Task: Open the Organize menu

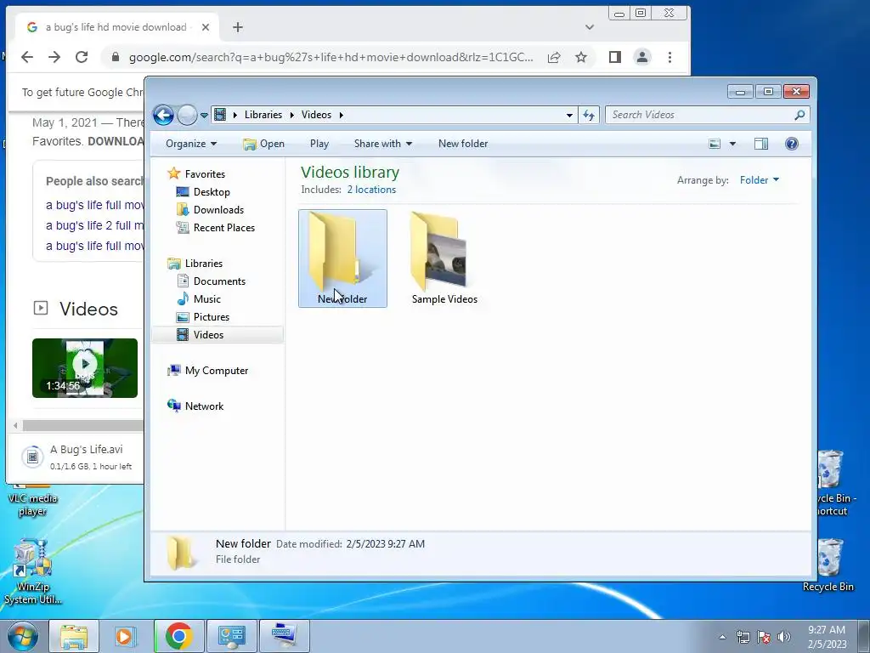Action: (191, 144)
